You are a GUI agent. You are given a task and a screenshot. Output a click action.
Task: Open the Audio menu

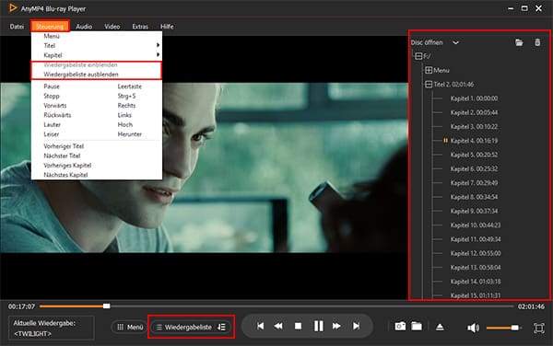coord(84,27)
